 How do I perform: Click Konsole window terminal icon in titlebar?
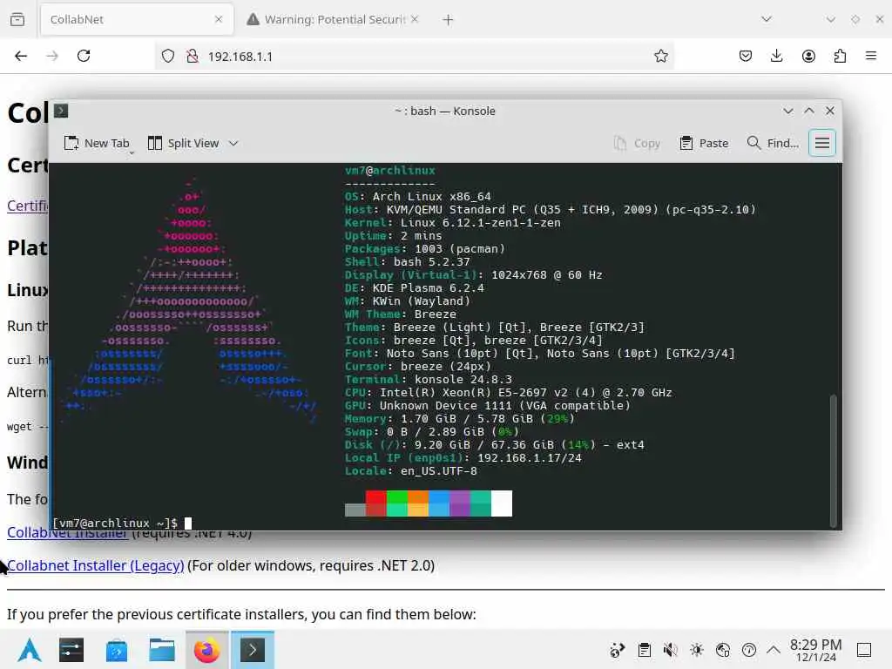tap(61, 111)
